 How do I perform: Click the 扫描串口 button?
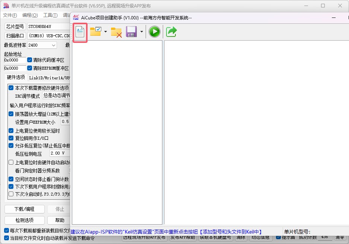point(15,36)
